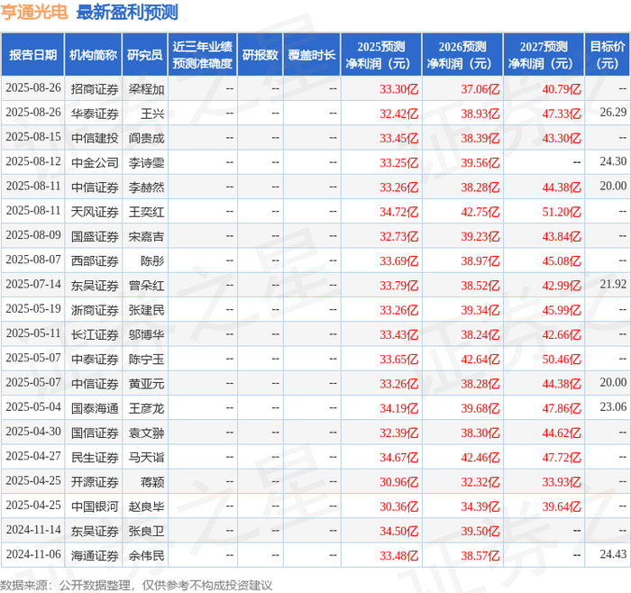Select the 中金公司 institution cell
The height and width of the screenshot is (593, 631).
(95, 162)
